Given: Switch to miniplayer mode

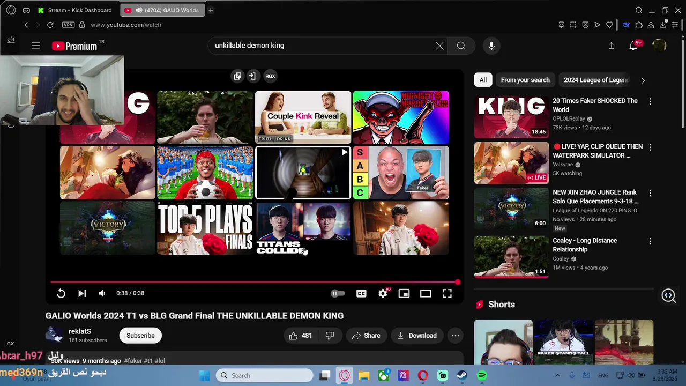Looking at the screenshot, I should (404, 293).
